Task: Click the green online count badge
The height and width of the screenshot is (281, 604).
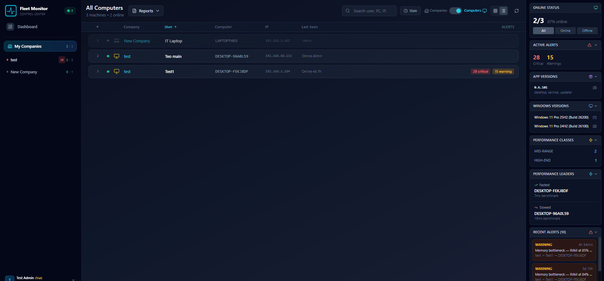Action: [x=70, y=11]
